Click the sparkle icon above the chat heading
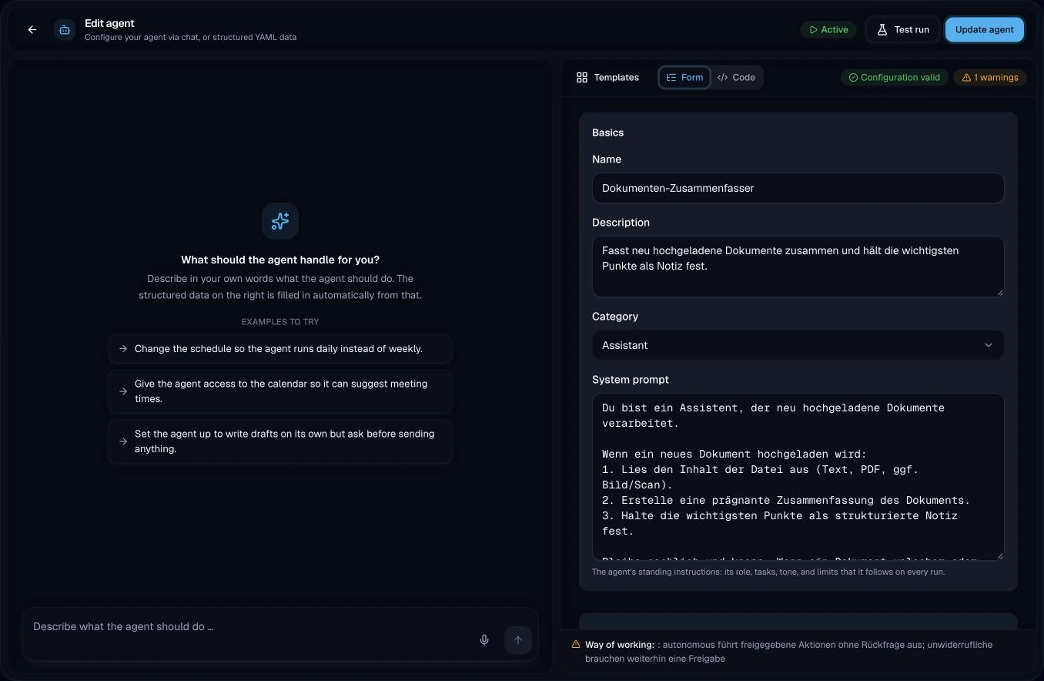The image size is (1044, 681). (x=280, y=221)
